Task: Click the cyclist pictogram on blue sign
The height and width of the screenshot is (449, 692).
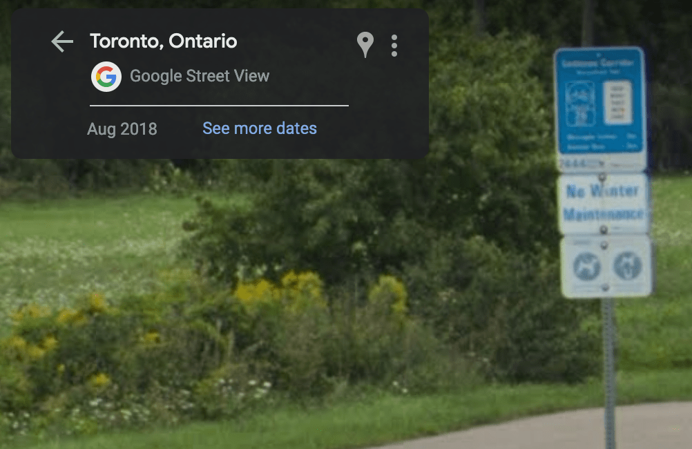Action: [580, 104]
